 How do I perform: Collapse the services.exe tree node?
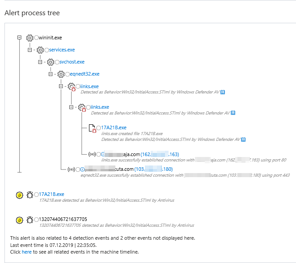pos(30,50)
